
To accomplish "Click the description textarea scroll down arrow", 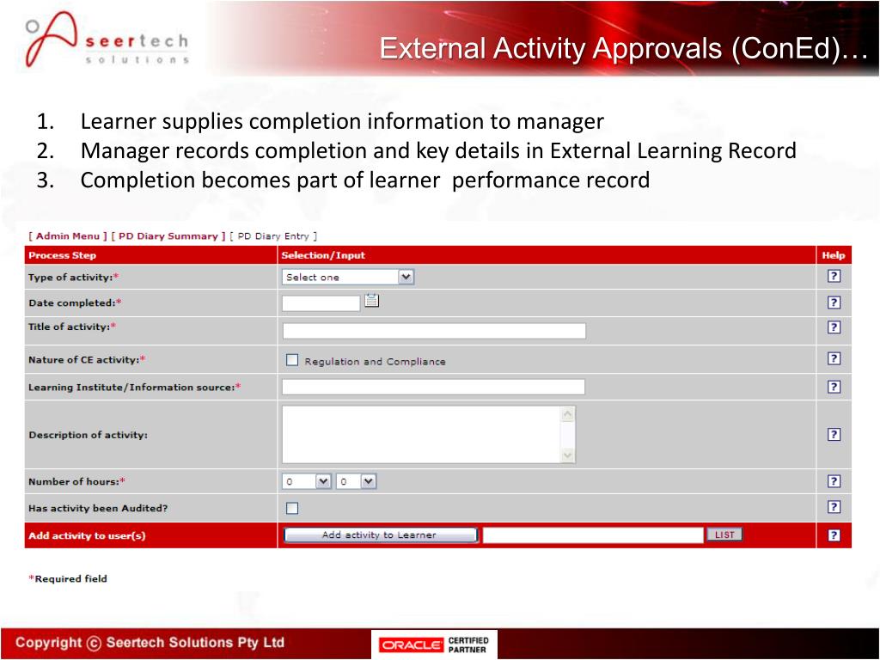I will 568,455.
